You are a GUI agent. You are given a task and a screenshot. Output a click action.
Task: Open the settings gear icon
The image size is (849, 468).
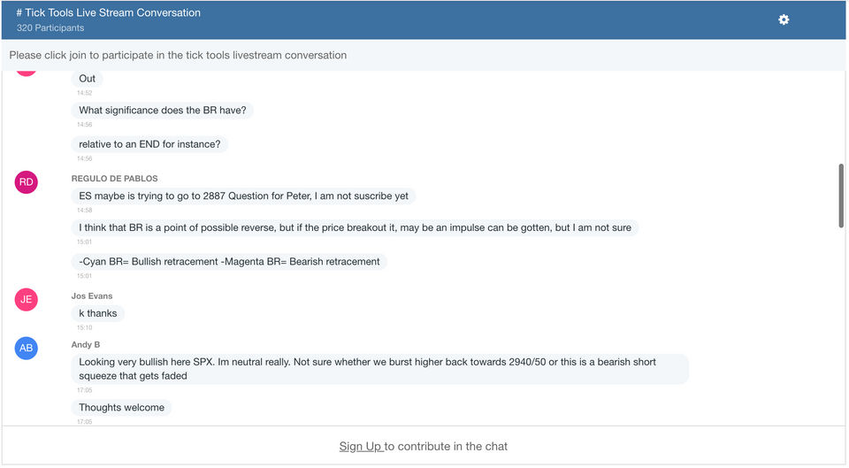pos(784,19)
